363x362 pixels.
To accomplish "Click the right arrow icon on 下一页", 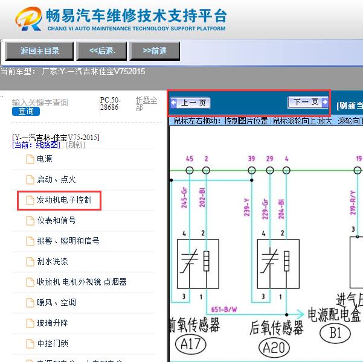I will tap(325, 102).
